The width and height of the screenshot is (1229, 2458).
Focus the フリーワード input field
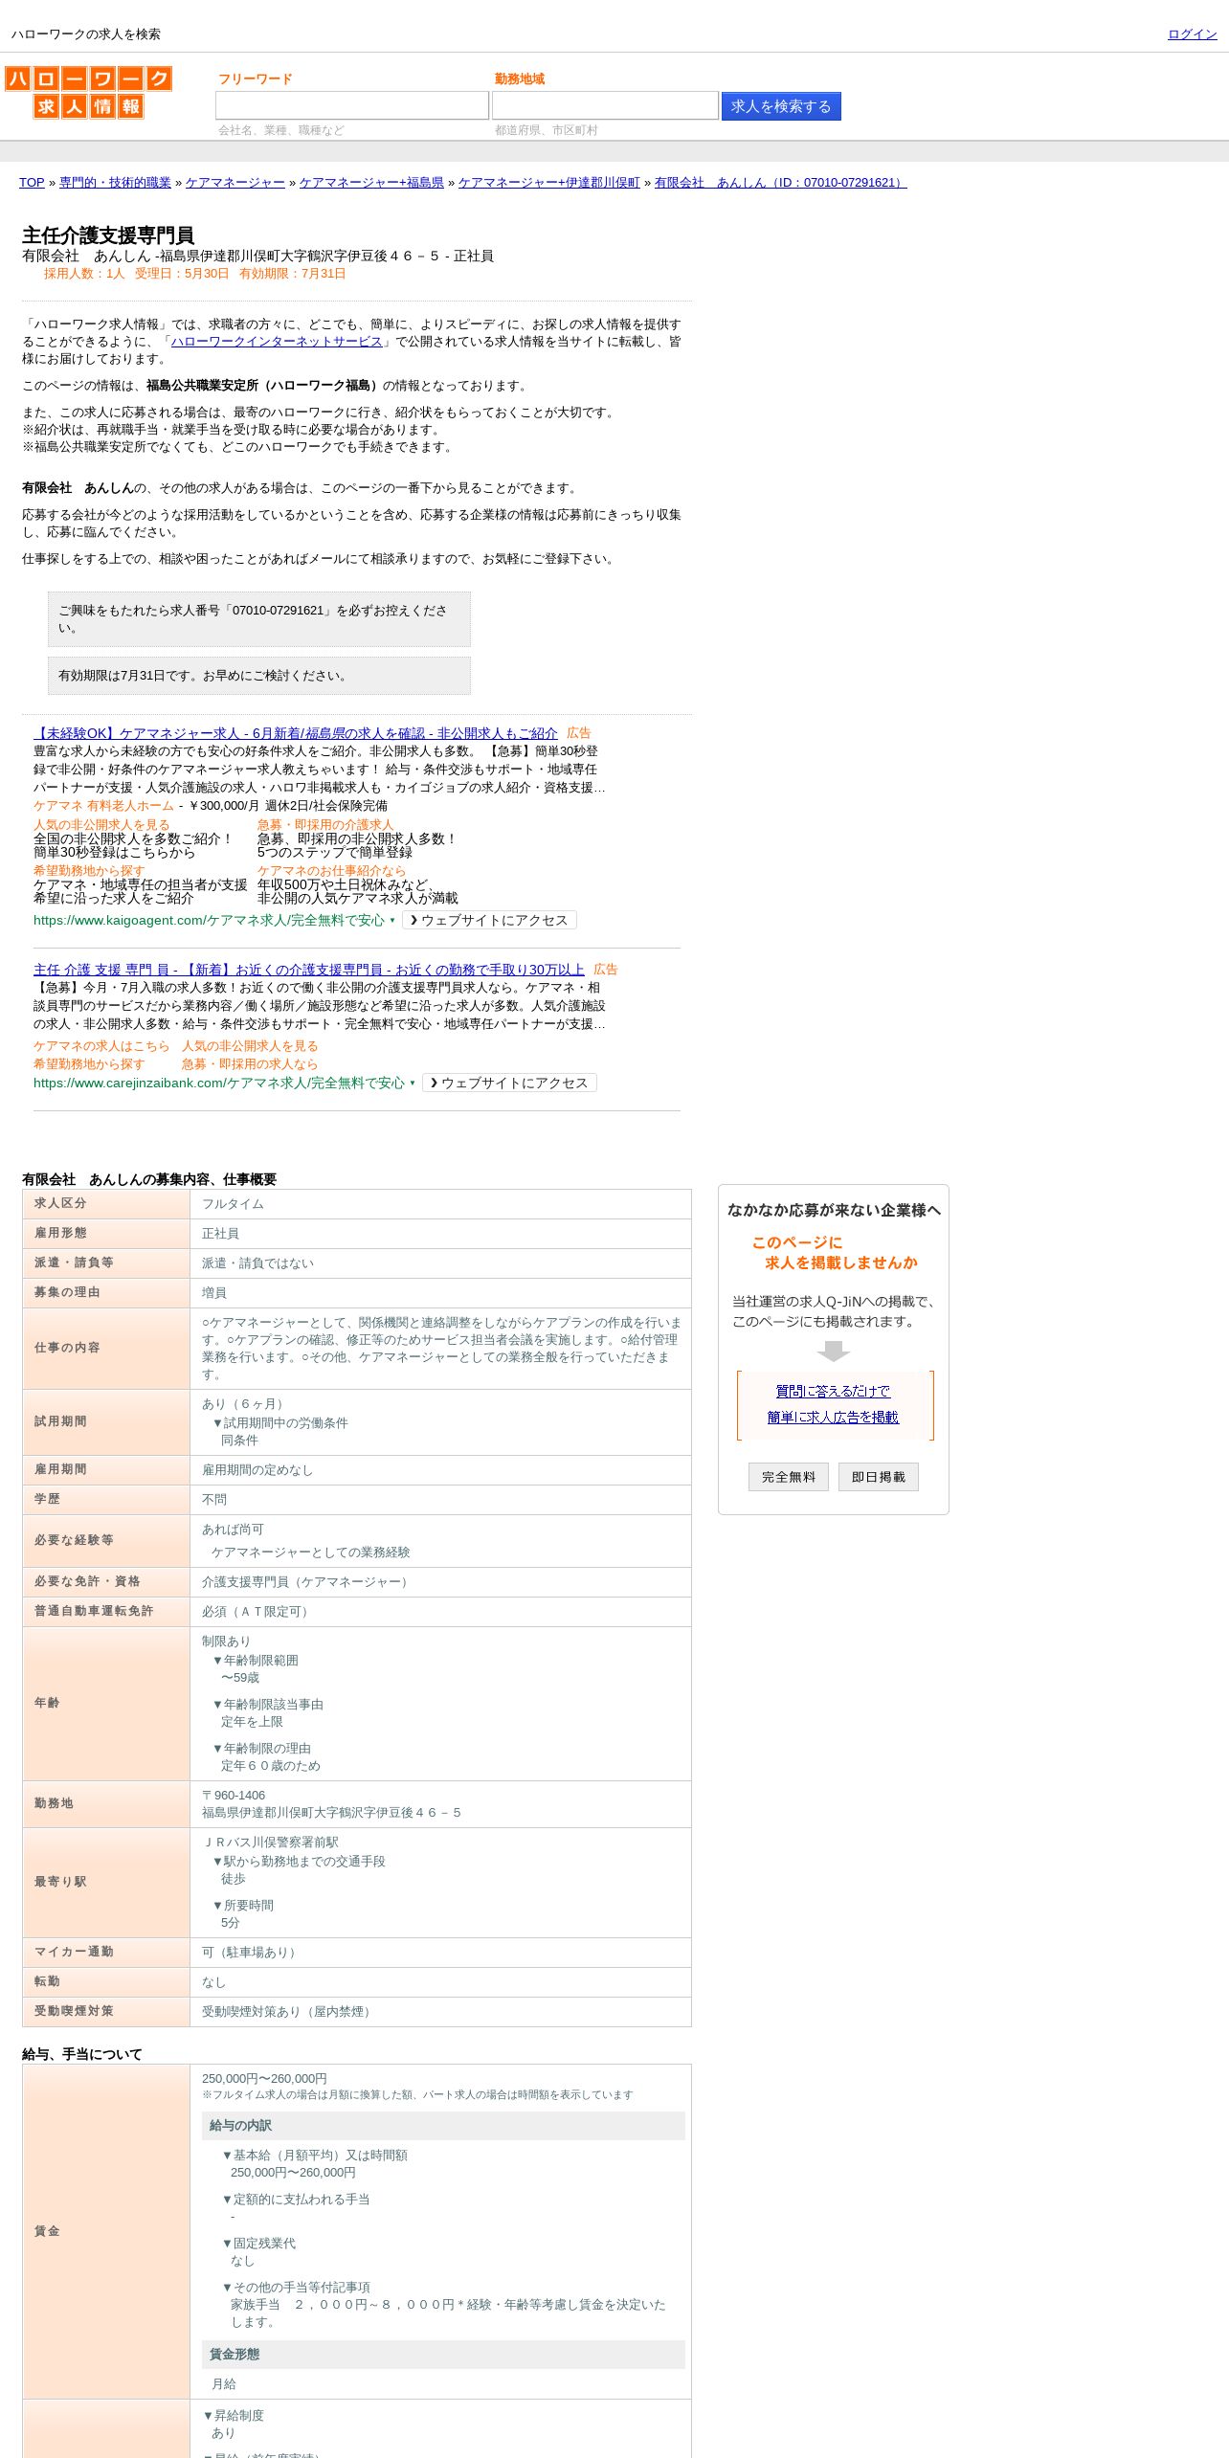(x=352, y=105)
